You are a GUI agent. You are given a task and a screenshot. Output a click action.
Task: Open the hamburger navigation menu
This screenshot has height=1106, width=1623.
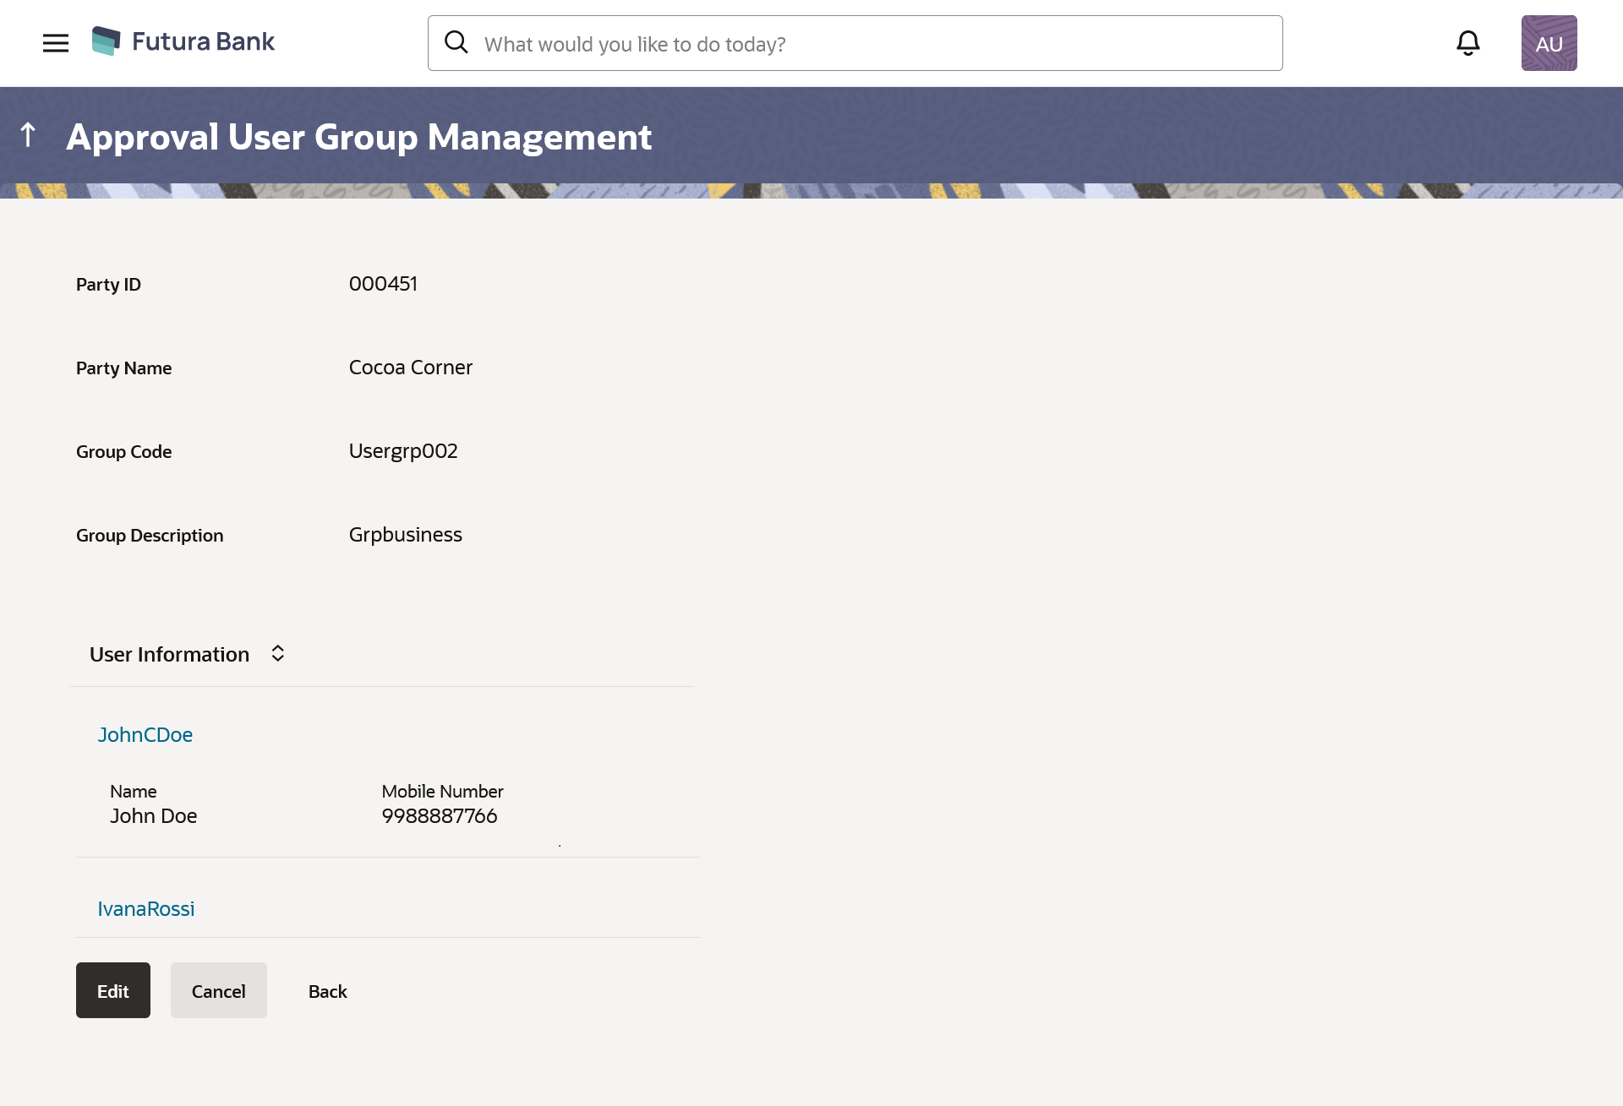[x=56, y=43]
